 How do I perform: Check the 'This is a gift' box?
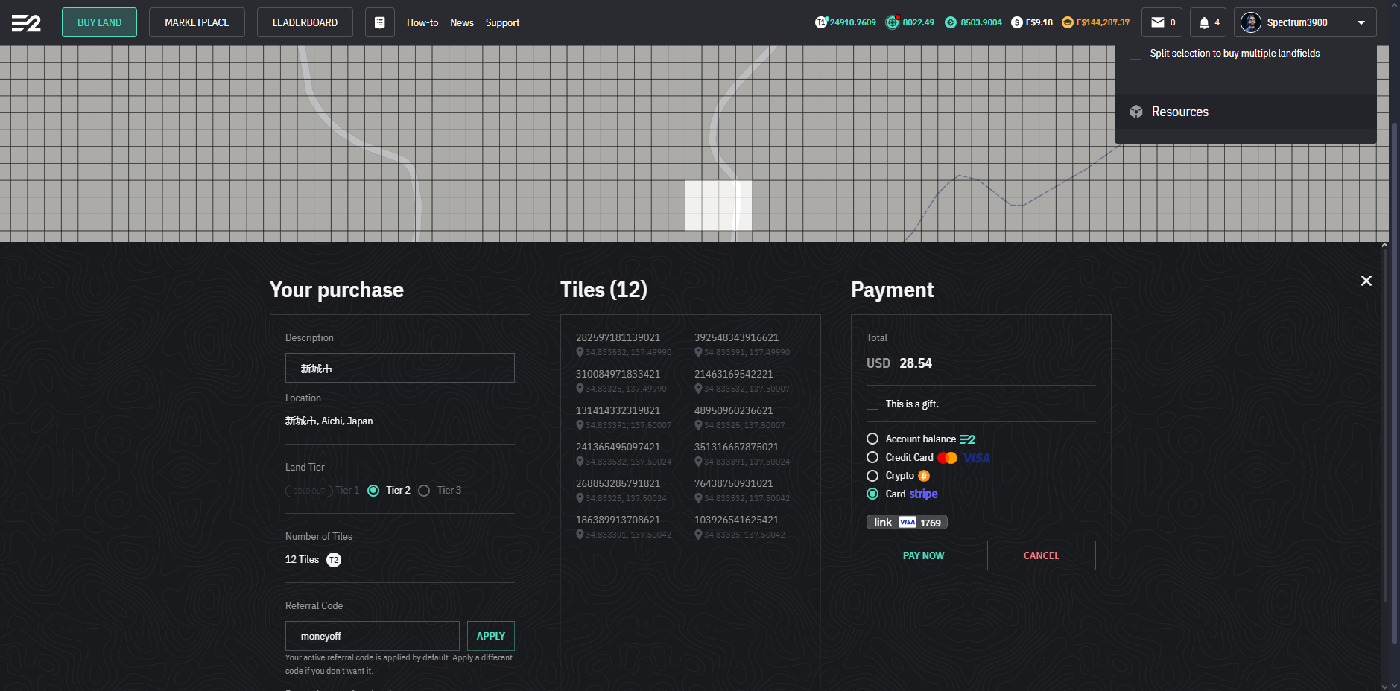coord(872,404)
